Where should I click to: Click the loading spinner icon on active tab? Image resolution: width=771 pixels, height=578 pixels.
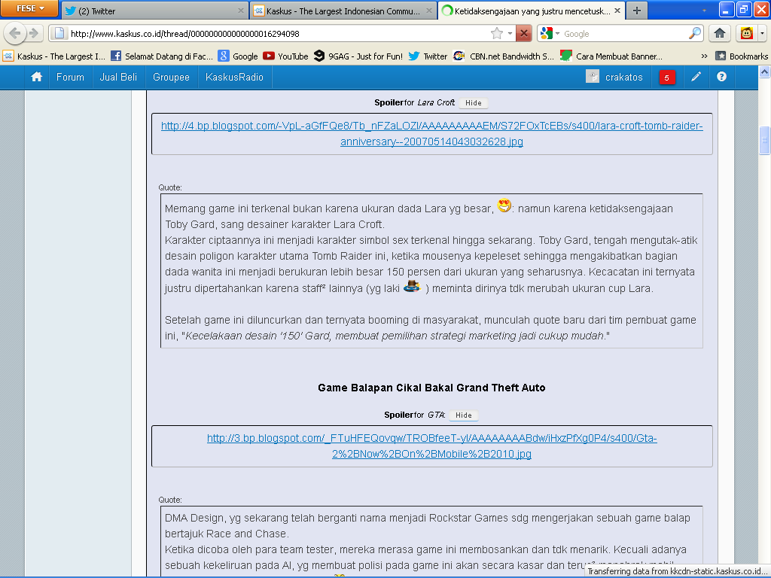pyautogui.click(x=447, y=11)
